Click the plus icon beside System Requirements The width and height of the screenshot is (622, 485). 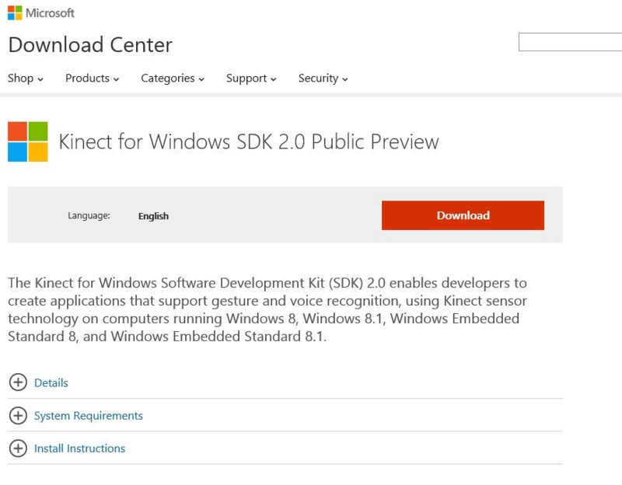pos(18,416)
